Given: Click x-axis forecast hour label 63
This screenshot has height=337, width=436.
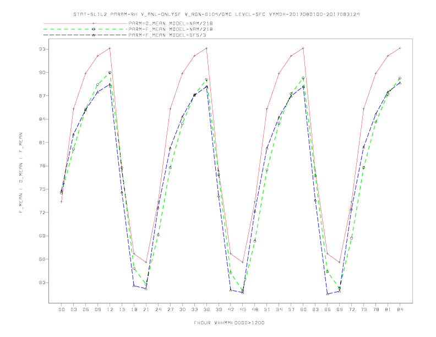Looking at the screenshot, I should tap(315, 309).
